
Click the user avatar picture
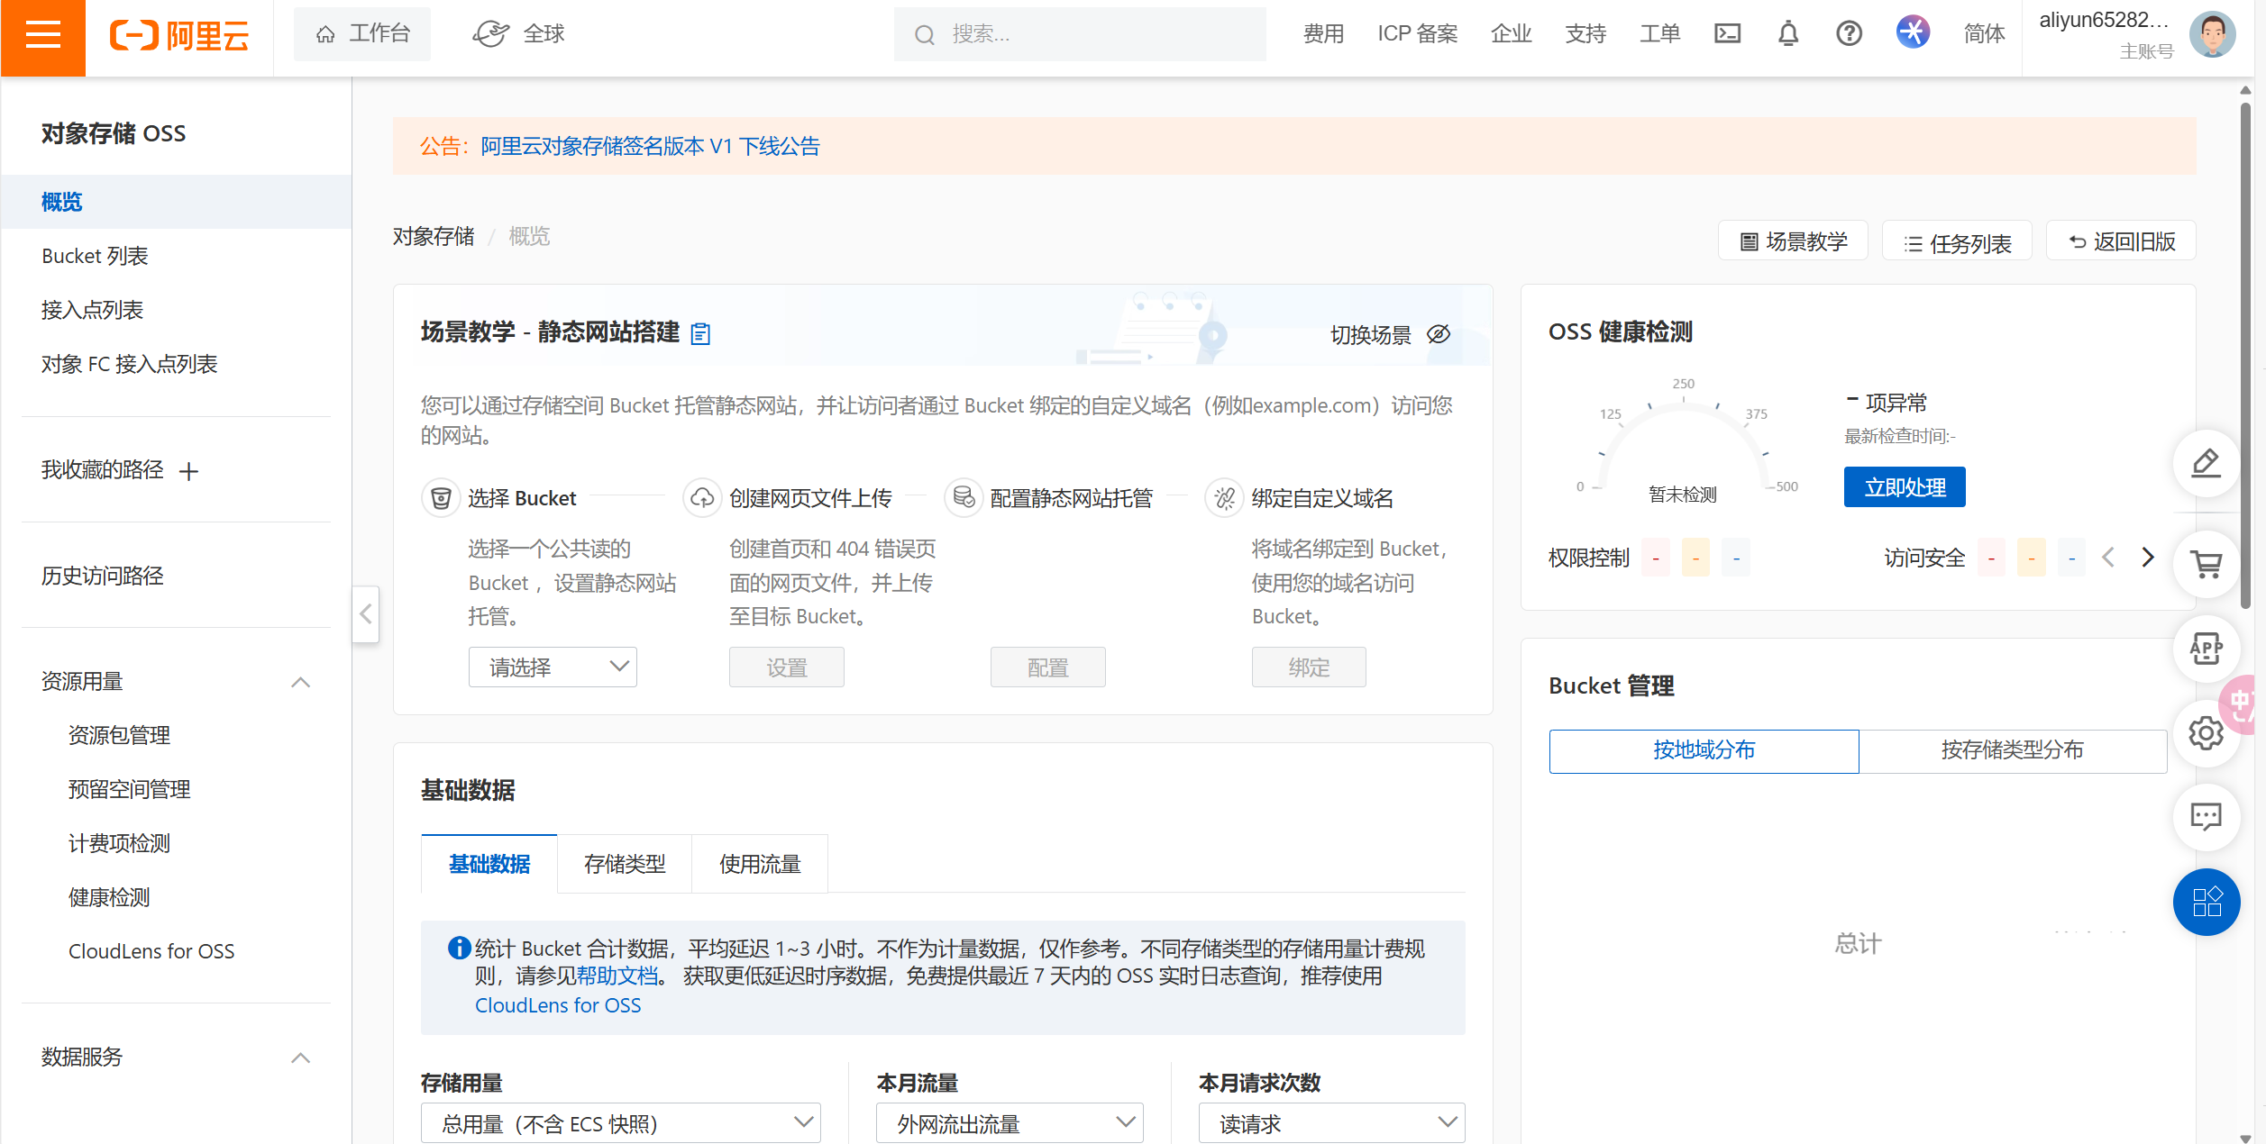[x=2212, y=34]
